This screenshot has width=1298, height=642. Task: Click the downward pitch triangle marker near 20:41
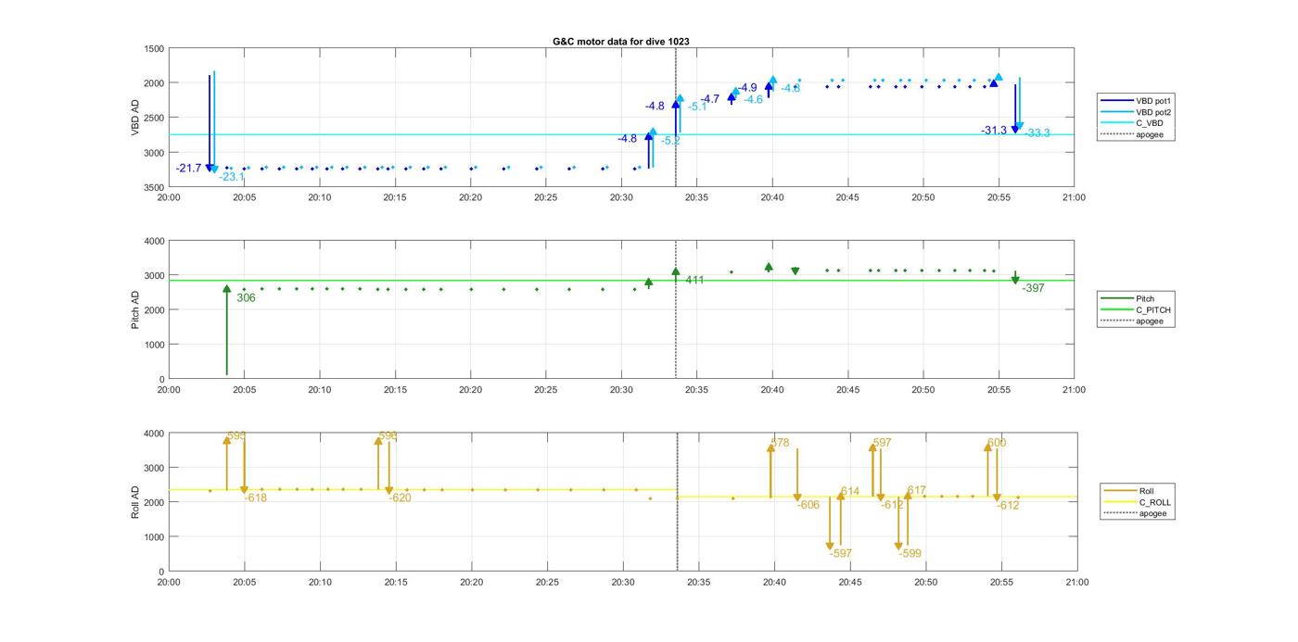pyautogui.click(x=795, y=271)
